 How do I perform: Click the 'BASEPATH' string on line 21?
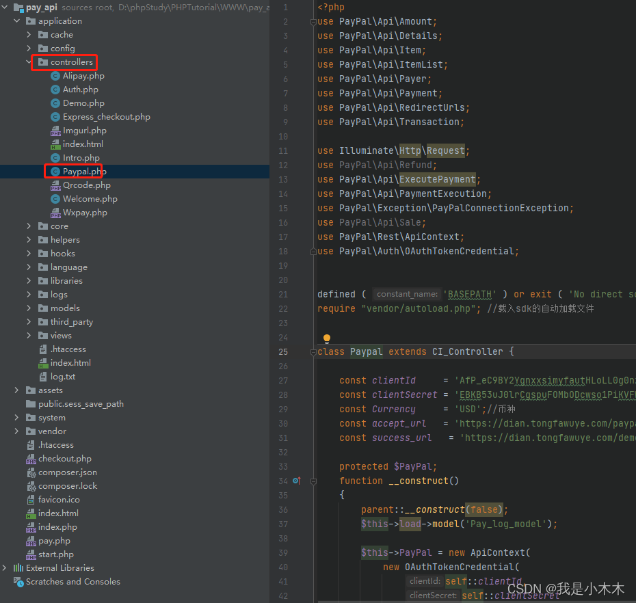[x=469, y=295]
